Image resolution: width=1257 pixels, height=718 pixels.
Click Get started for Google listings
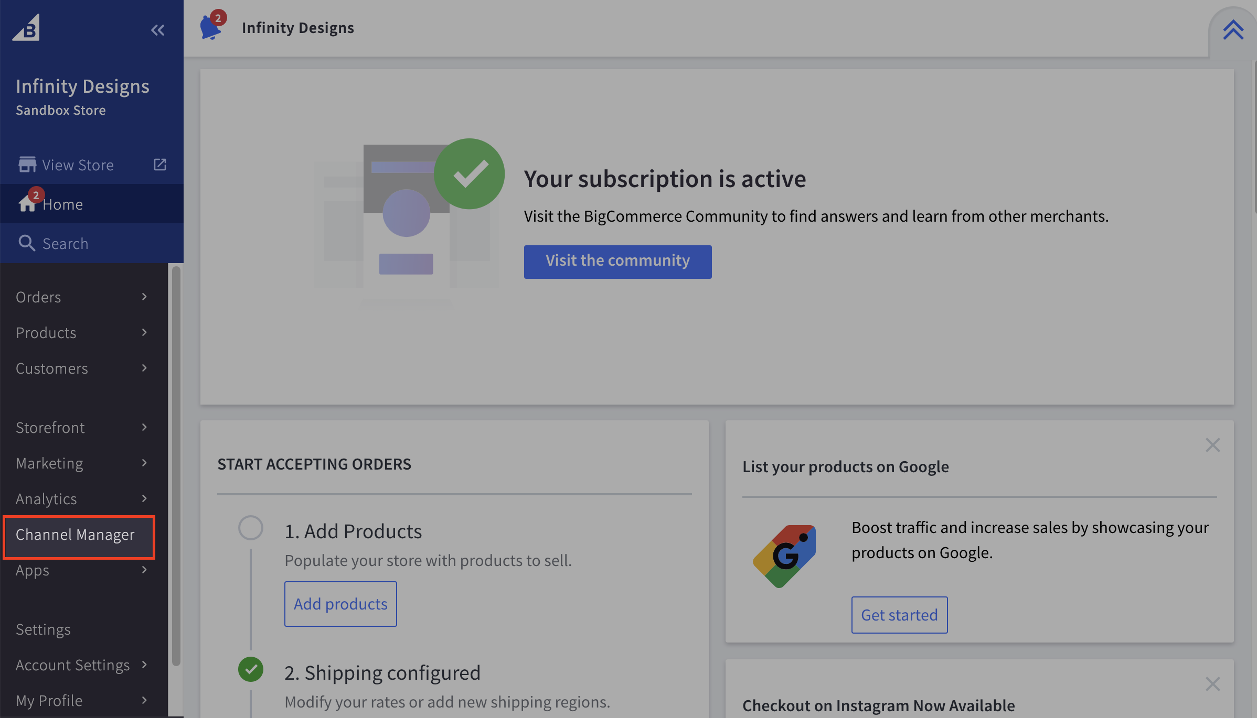click(x=899, y=615)
